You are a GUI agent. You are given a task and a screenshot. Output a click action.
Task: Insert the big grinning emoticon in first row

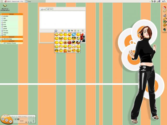[57, 34]
